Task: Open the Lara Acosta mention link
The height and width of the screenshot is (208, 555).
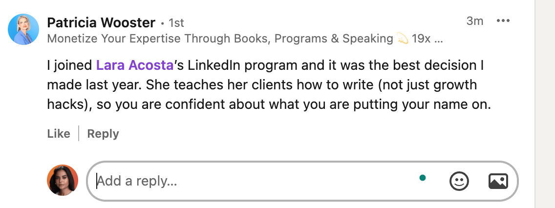Action: 135,65
